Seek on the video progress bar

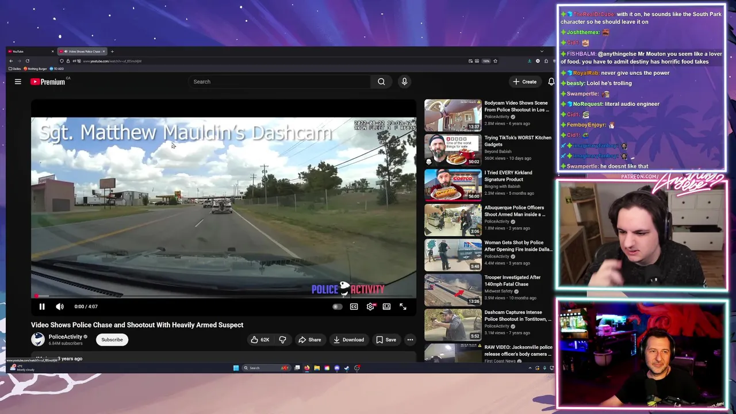[224, 296]
